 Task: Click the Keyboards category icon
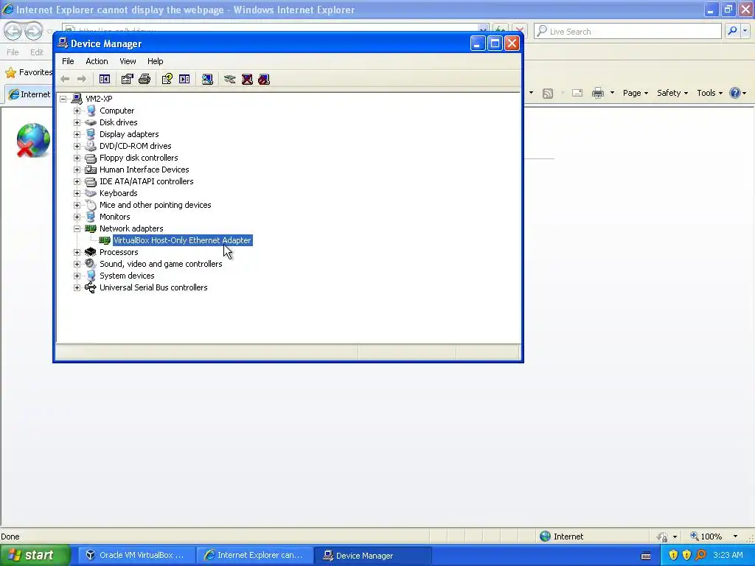91,193
